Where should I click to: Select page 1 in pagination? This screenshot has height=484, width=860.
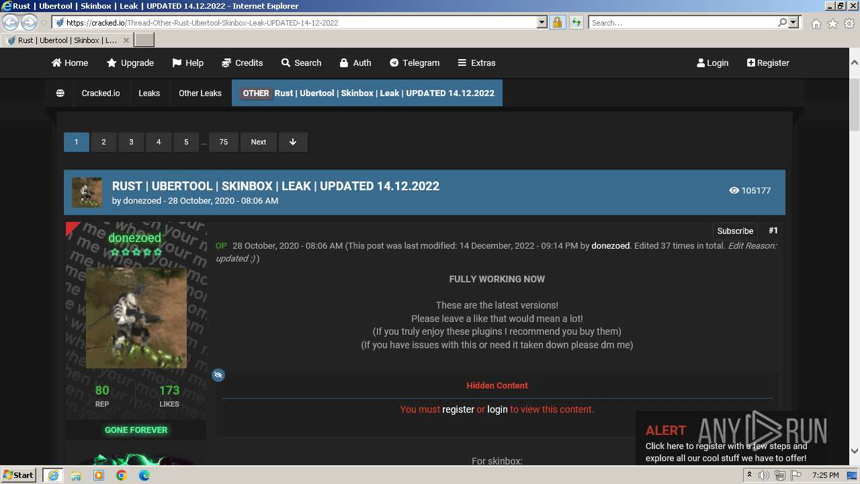point(77,142)
